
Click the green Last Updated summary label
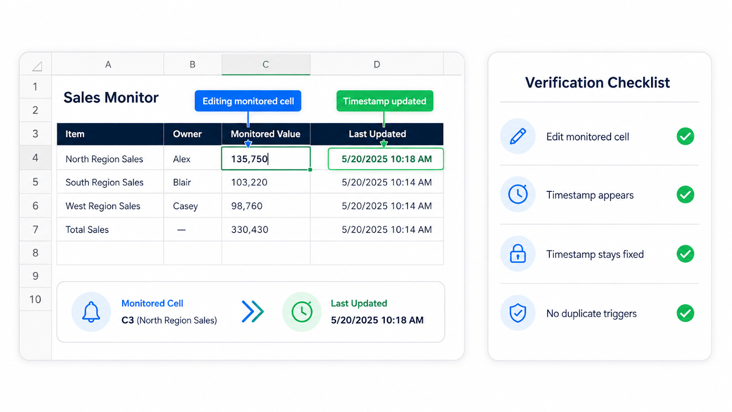point(359,303)
